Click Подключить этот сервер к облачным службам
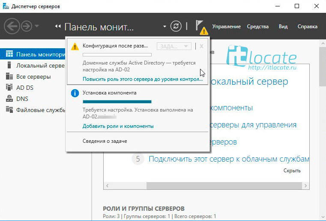 229,159
